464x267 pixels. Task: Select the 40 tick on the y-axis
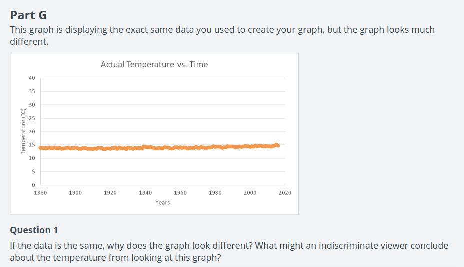[32, 78]
